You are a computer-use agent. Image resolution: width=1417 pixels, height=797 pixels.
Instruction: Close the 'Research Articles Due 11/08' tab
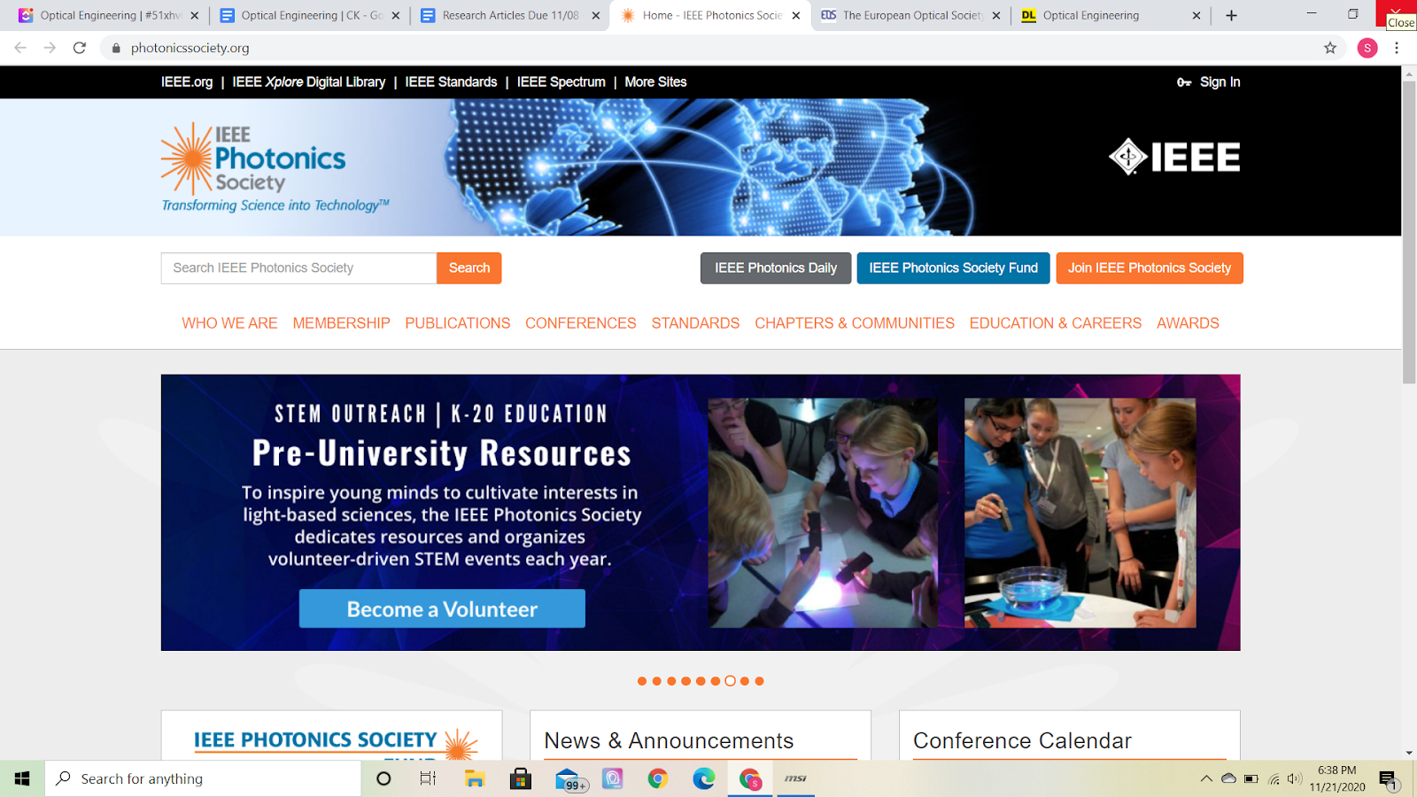596,15
